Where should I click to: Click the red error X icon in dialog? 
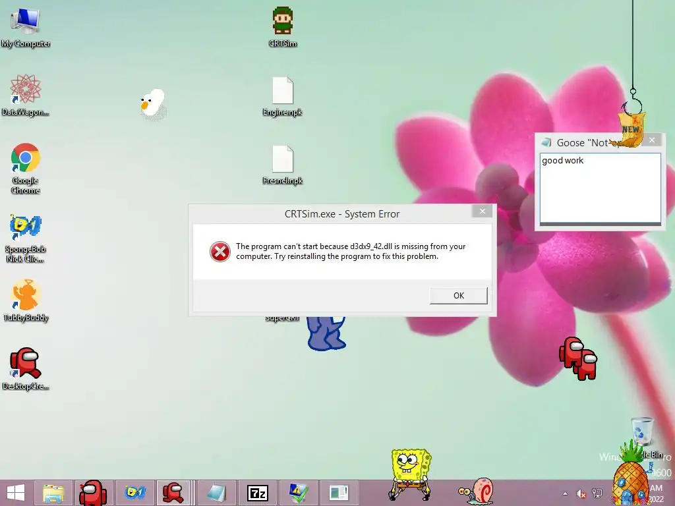tap(220, 251)
